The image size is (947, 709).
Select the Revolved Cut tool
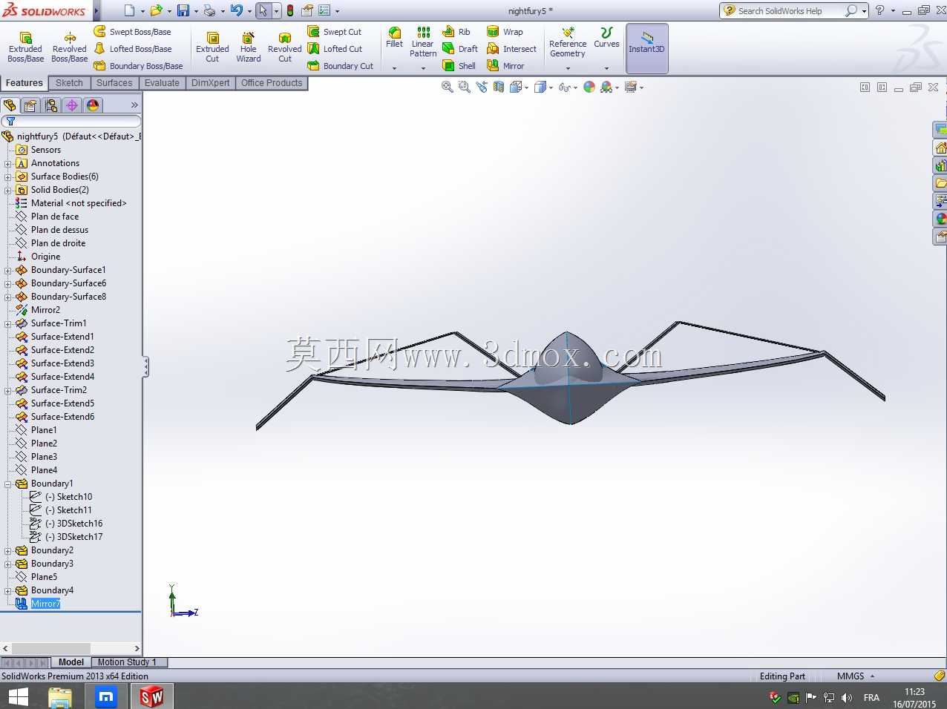click(285, 47)
